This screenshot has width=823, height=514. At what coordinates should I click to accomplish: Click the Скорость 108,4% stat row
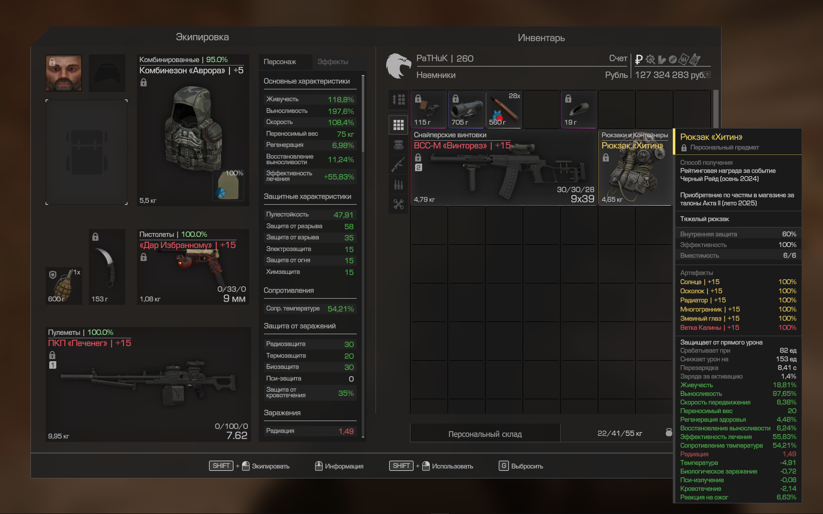pyautogui.click(x=310, y=122)
